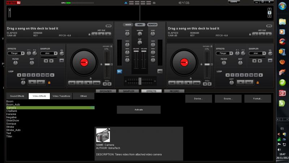Viewport: 289px width, 163px height.
Task: Click left sampler play arrow
Action: coord(51,61)
